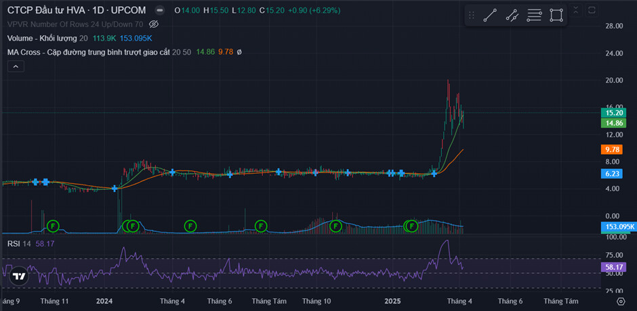The width and height of the screenshot is (637, 311).
Task: Pick the rectangle shape drawing tool
Action: pos(556,16)
